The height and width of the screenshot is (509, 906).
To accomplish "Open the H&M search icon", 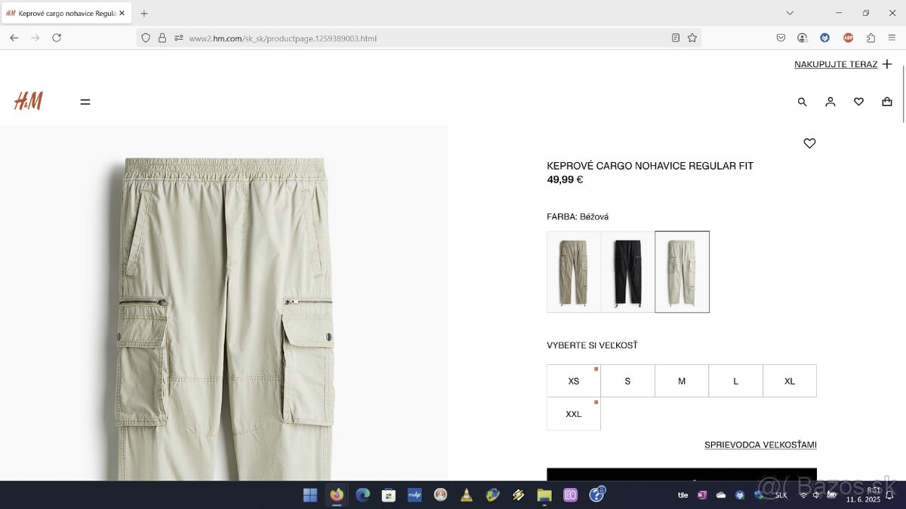I will (x=802, y=102).
